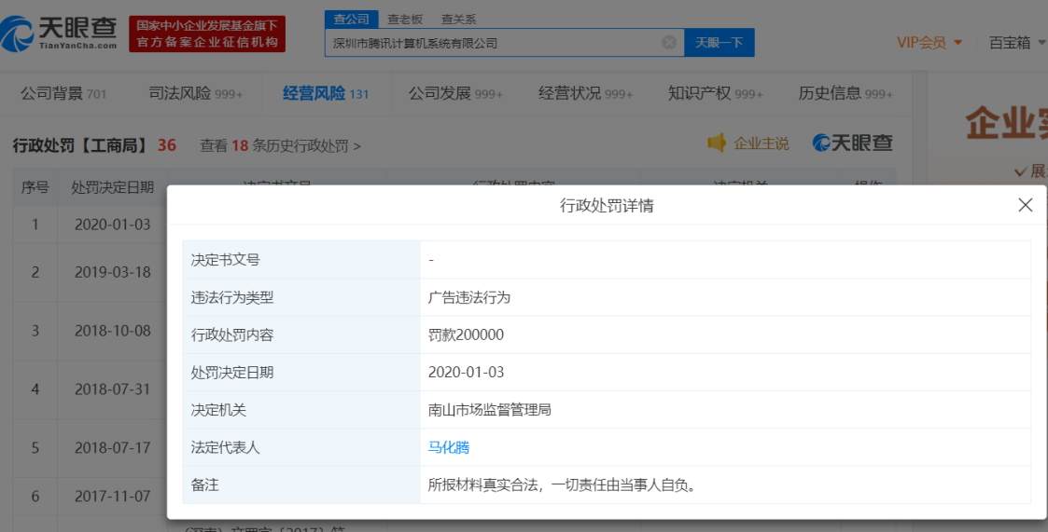Viewport: 1048px width, 532px height.
Task: View the 18 historical penalties link
Action: pos(280,145)
